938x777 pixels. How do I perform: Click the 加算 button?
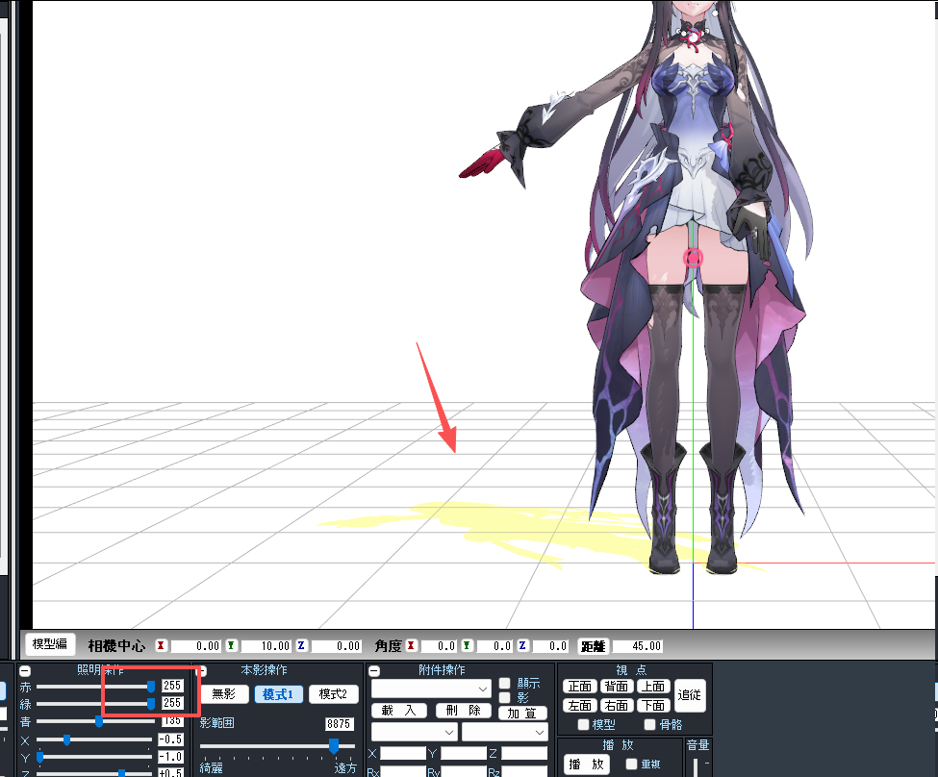tap(522, 714)
